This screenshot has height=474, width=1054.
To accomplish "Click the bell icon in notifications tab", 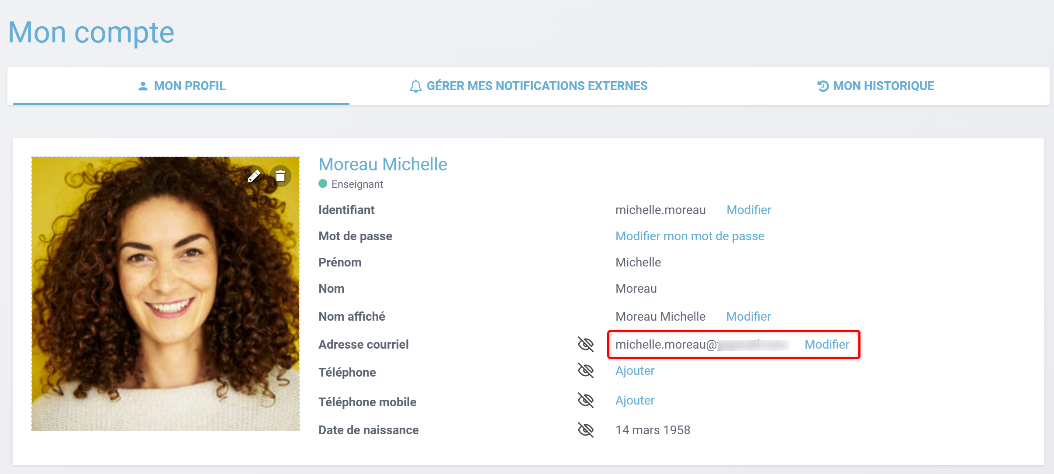I will [x=415, y=86].
